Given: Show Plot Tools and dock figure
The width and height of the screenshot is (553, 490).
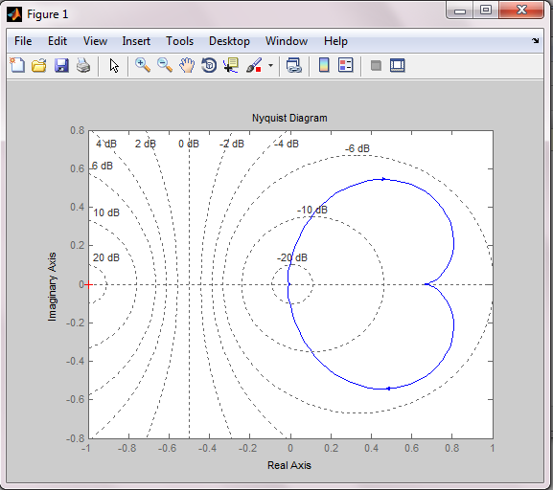Looking at the screenshot, I should 398,65.
